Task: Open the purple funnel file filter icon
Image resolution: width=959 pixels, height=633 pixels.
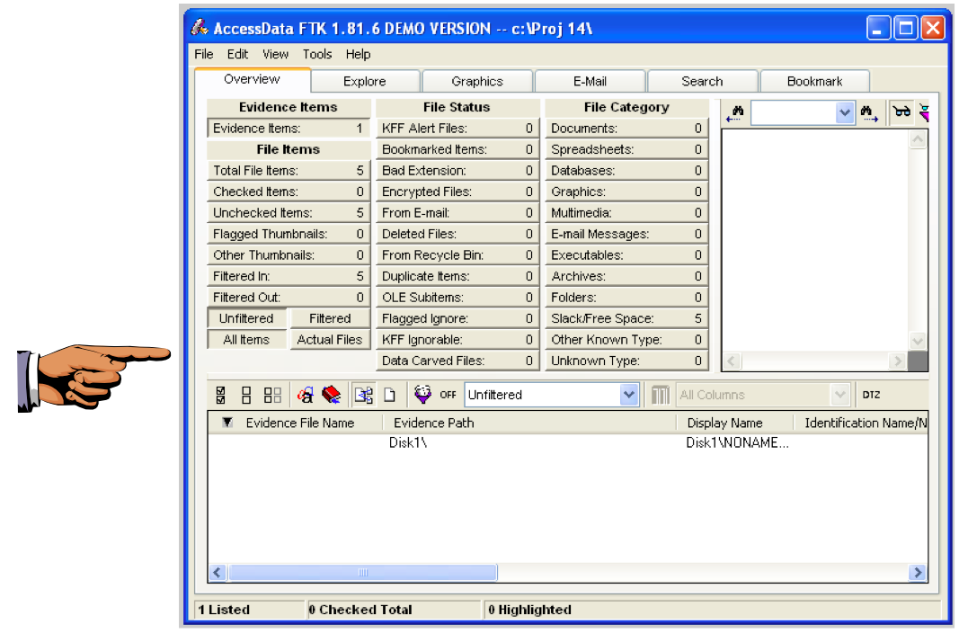Action: pos(422,395)
